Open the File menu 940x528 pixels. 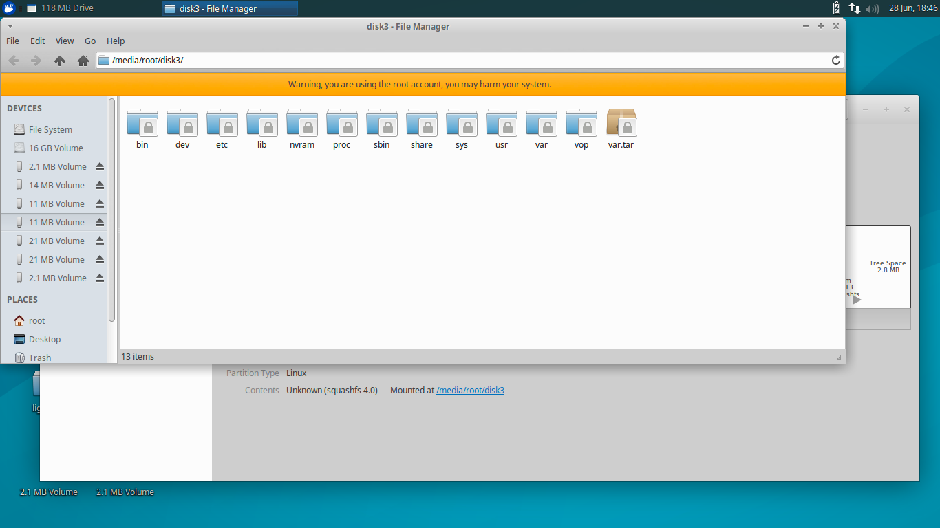[12, 41]
